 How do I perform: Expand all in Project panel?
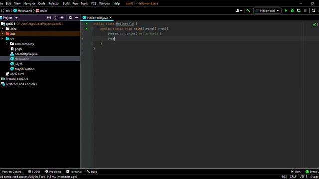pyautogui.click(x=55, y=18)
